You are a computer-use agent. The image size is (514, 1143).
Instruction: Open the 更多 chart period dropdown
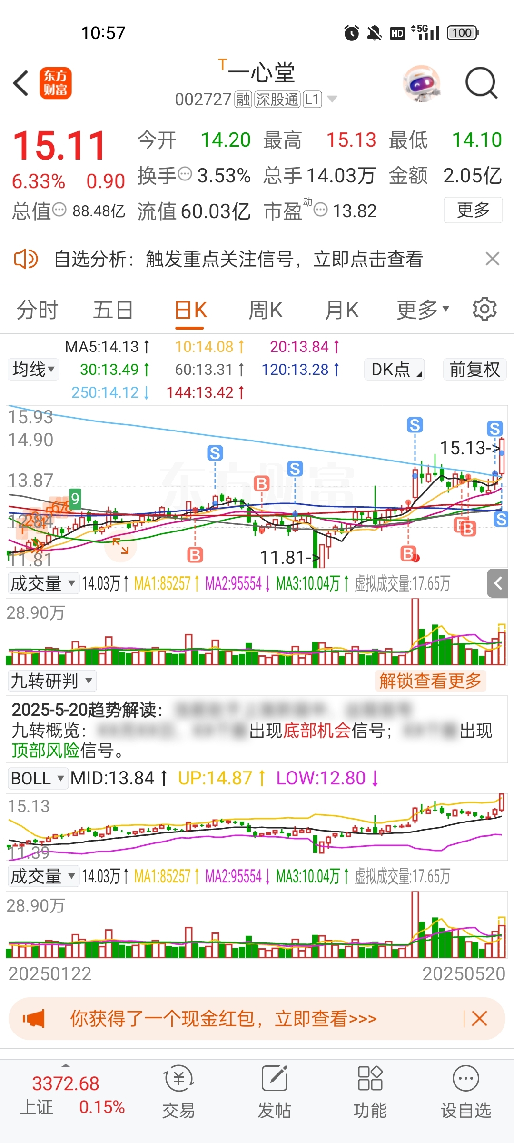[x=423, y=310]
